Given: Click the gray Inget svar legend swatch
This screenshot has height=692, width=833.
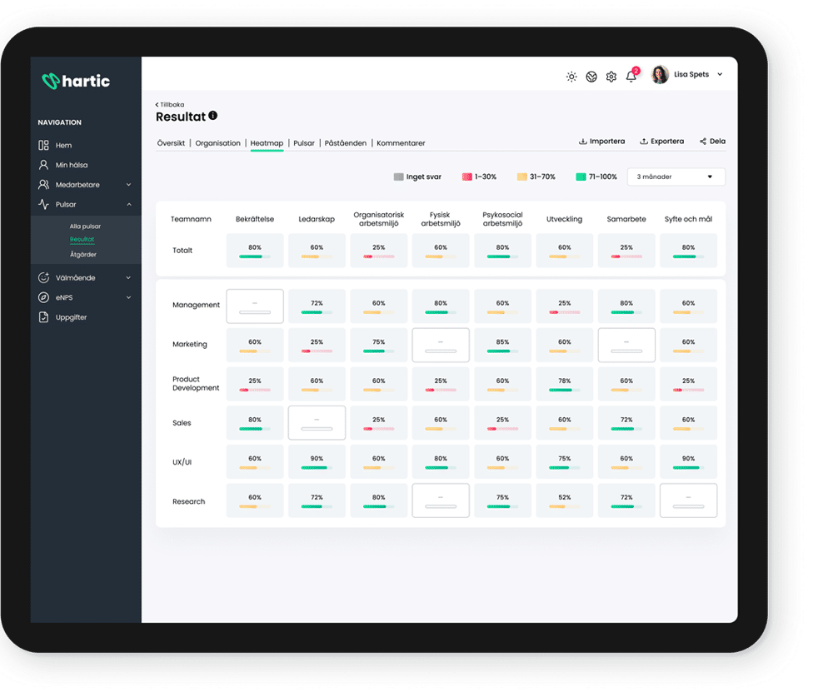Looking at the screenshot, I should pyautogui.click(x=398, y=177).
